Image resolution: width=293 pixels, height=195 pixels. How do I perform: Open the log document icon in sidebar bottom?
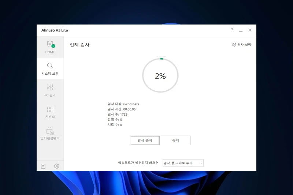(x=43, y=166)
